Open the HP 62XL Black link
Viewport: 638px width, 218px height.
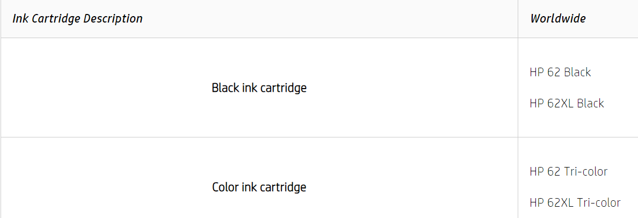567,103
